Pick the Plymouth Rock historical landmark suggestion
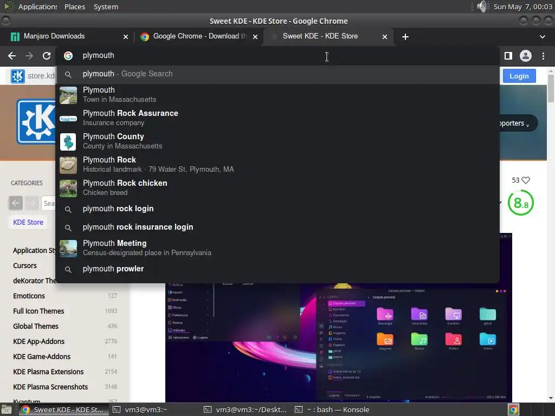Image resolution: width=555 pixels, height=416 pixels. tap(277, 165)
